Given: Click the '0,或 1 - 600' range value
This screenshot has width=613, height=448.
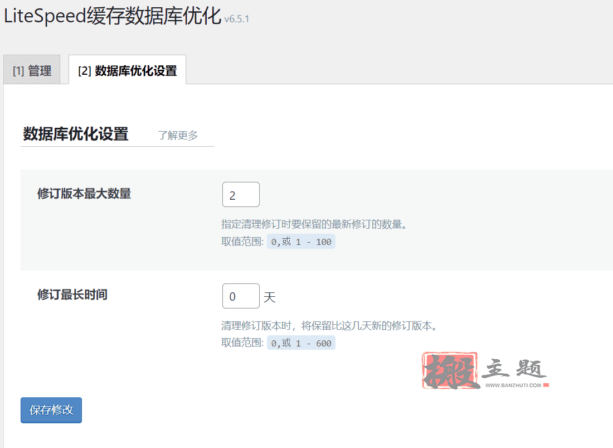Looking at the screenshot, I should (301, 343).
